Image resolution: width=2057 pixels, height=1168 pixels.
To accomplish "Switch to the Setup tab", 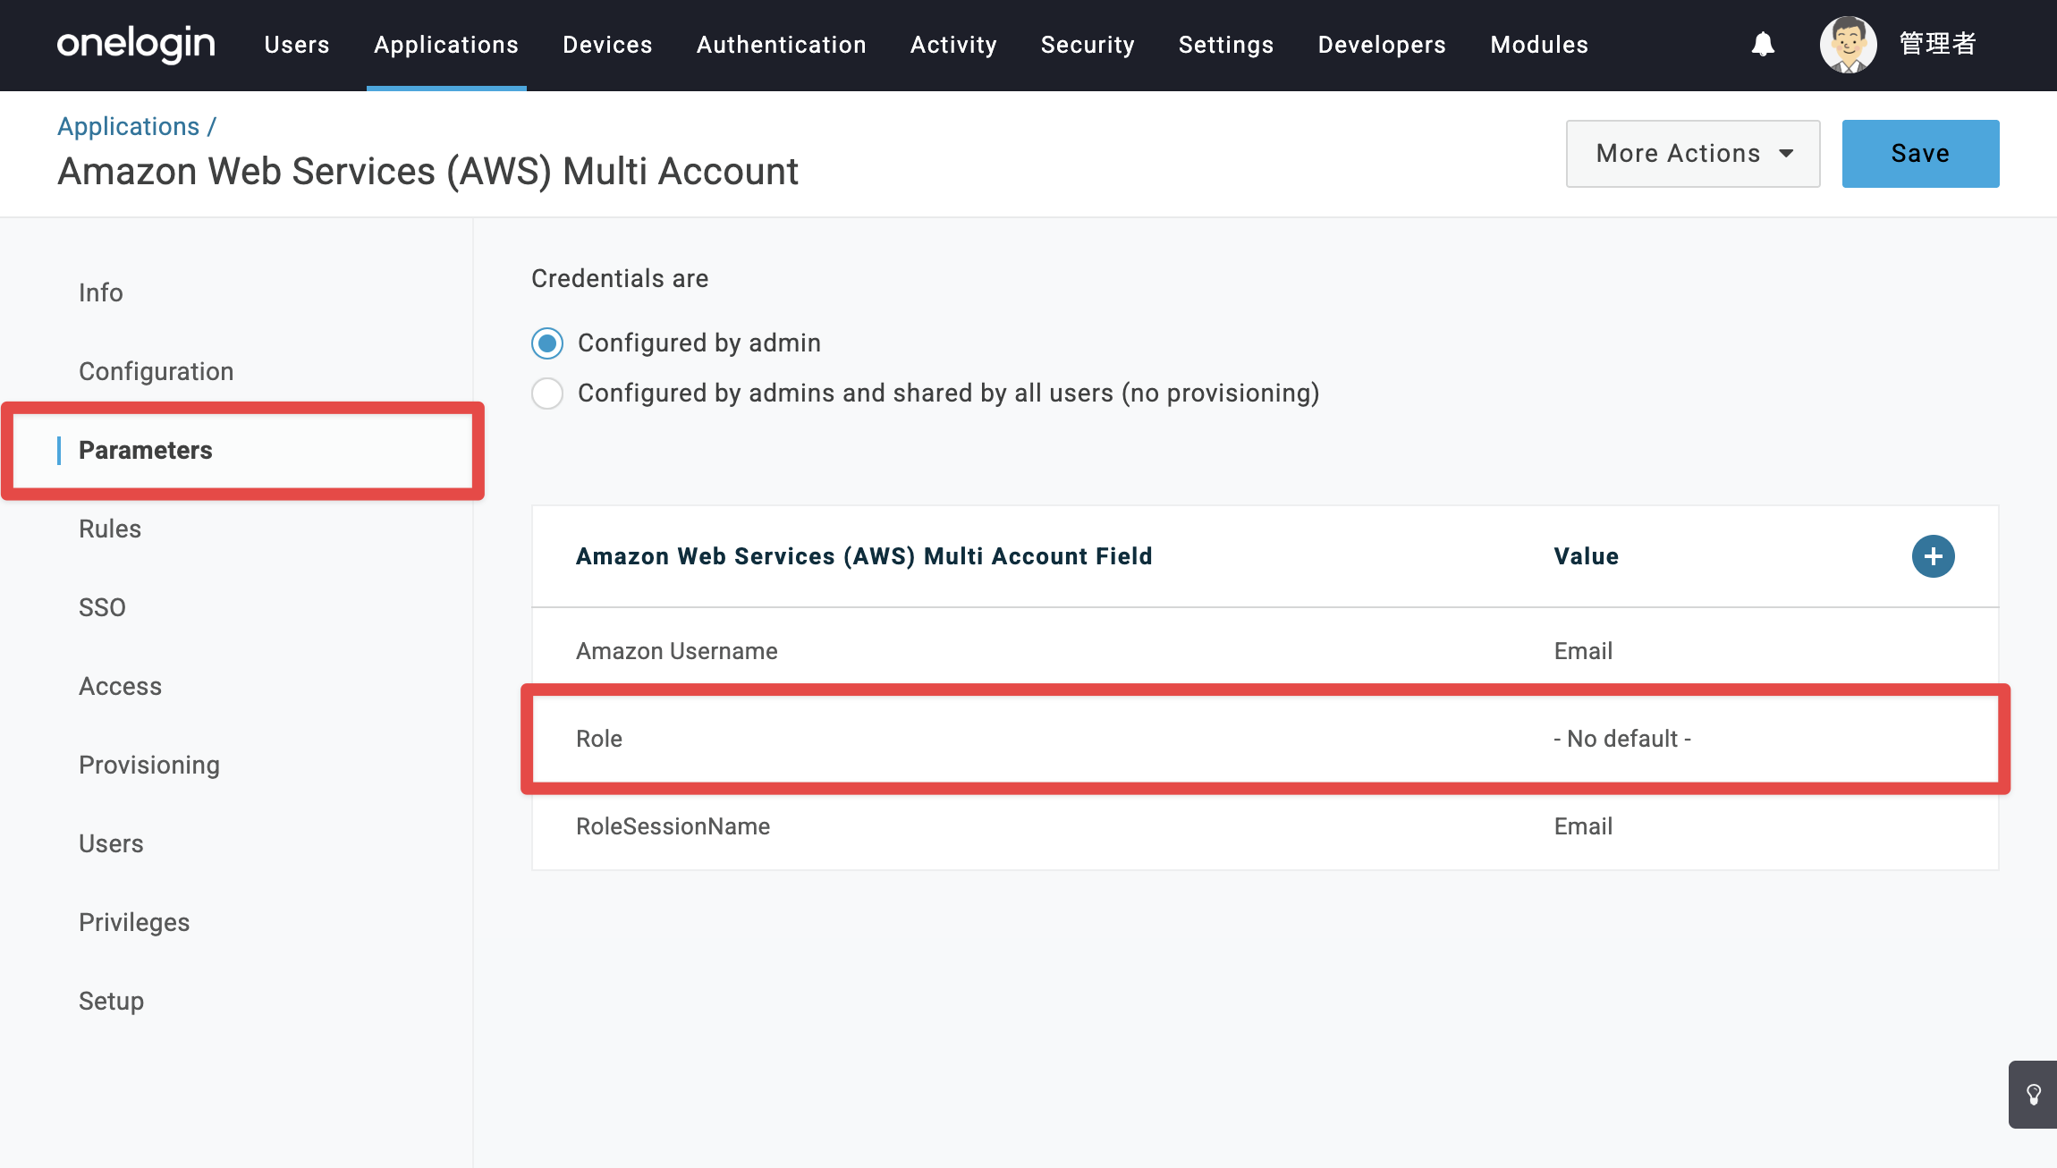I will [111, 1002].
